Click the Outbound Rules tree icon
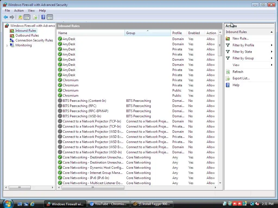Screen dimensions: 278x208 pos(12,35)
